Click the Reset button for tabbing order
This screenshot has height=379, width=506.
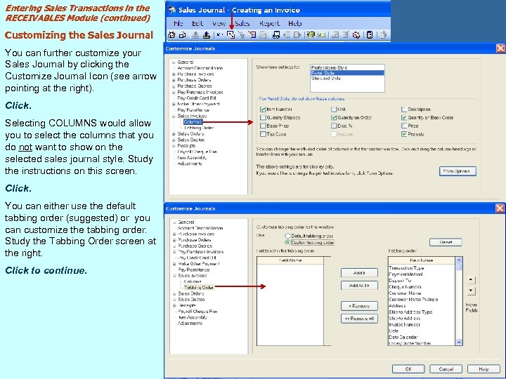[x=446, y=242]
